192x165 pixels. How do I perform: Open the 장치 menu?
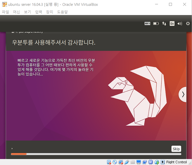[50, 12]
